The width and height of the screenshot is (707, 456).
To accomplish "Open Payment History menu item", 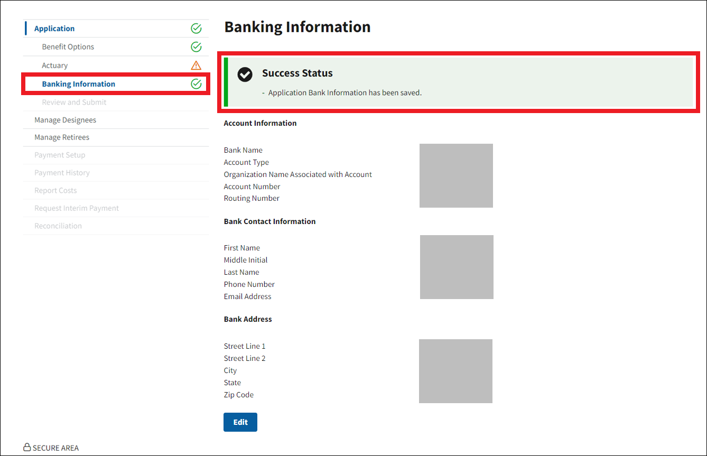I will 62,173.
